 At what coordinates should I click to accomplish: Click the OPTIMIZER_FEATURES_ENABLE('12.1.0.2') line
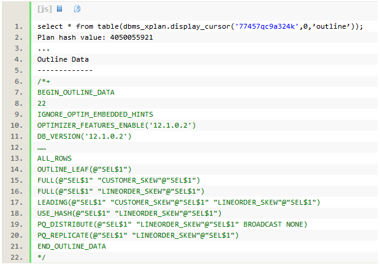pyautogui.click(x=116, y=125)
